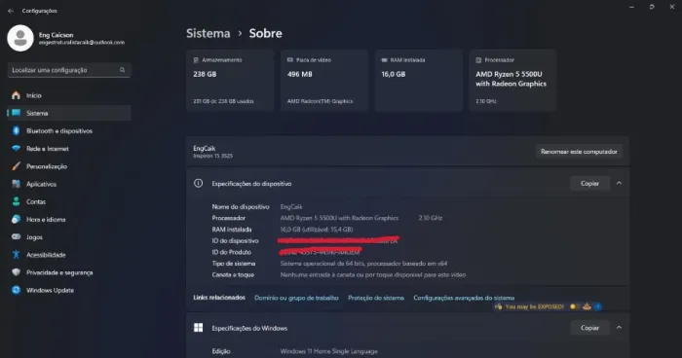This screenshot has height=358, width=682.
Task: Click the Contas person icon
Action: [17, 201]
